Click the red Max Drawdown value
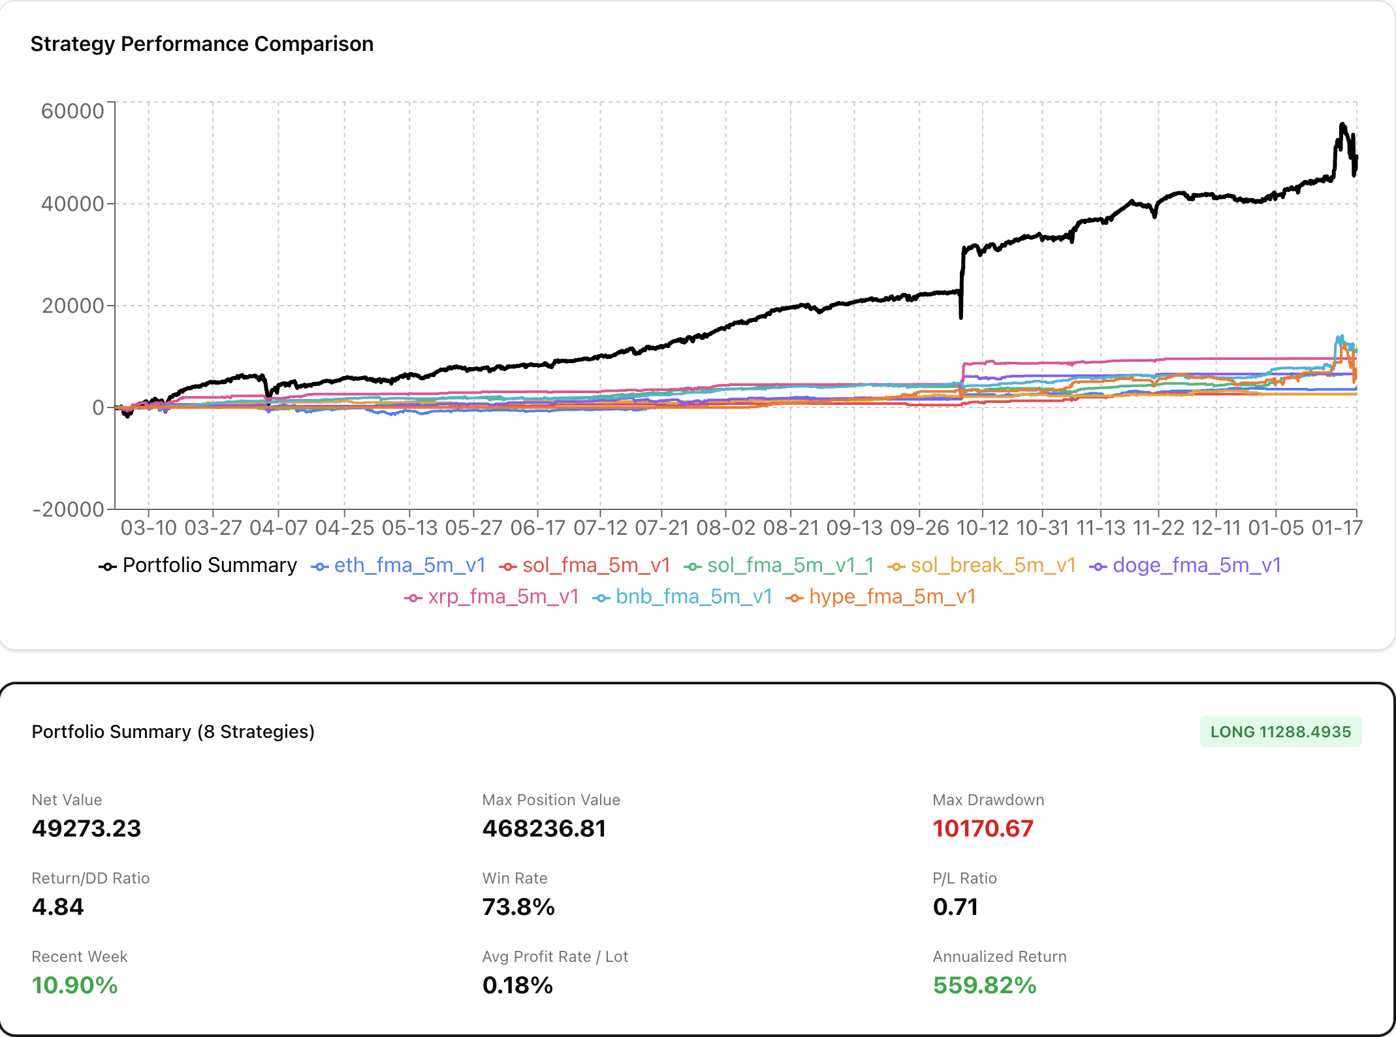1396x1037 pixels. [983, 828]
